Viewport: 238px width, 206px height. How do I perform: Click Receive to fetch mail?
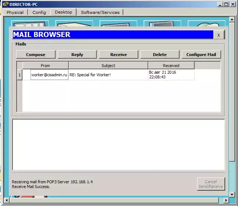pyautogui.click(x=118, y=55)
